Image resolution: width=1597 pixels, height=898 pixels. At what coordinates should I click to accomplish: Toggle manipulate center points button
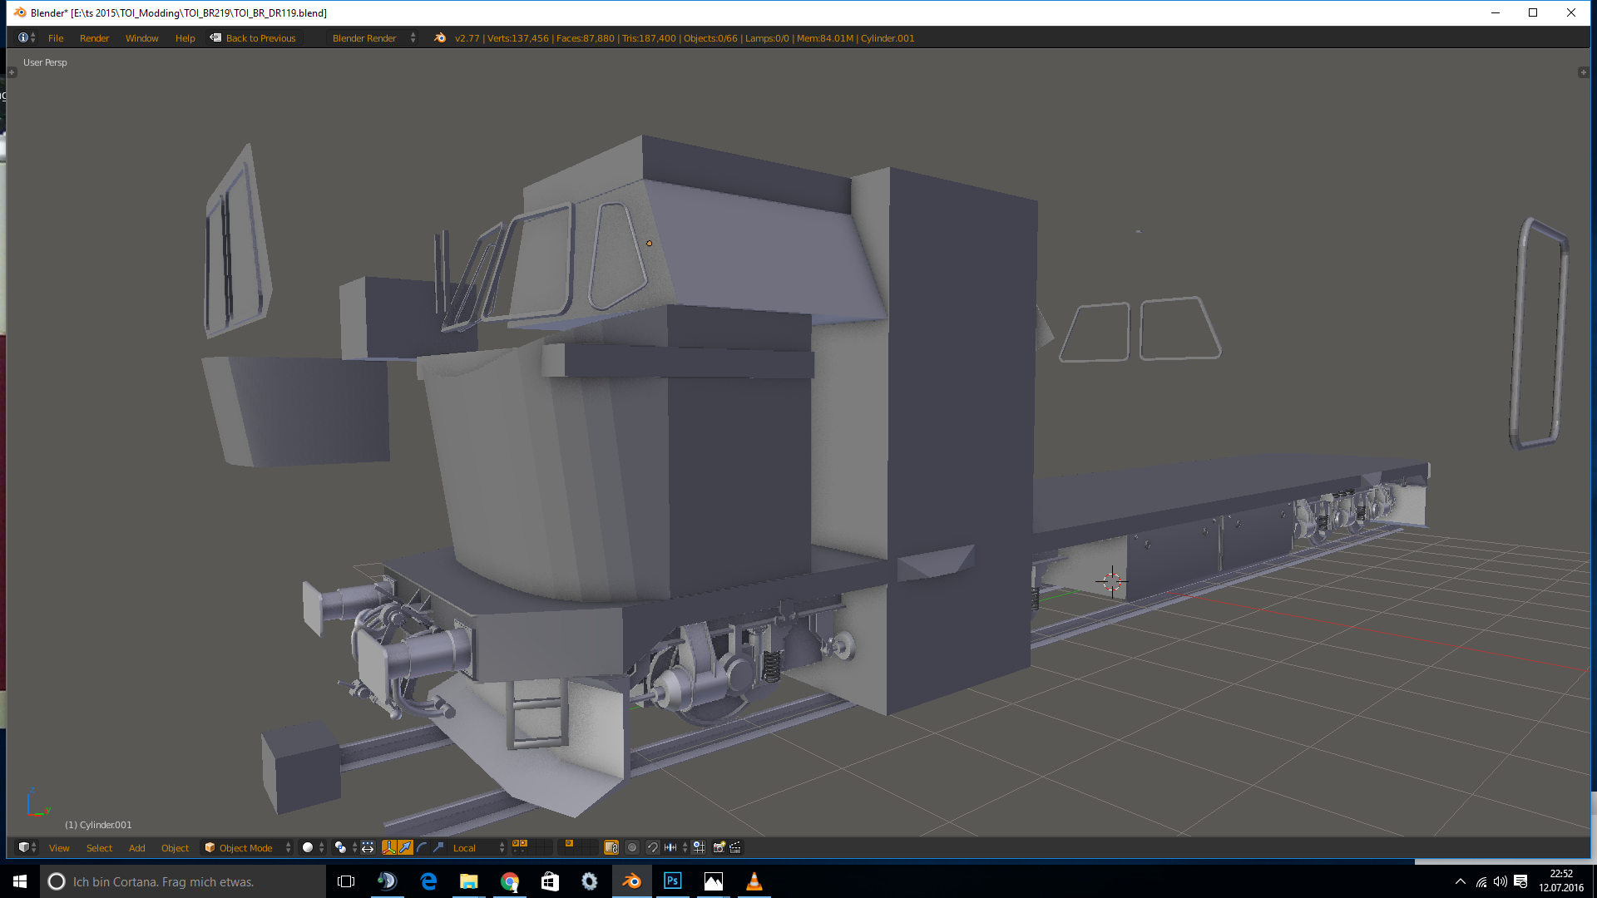pos(368,847)
